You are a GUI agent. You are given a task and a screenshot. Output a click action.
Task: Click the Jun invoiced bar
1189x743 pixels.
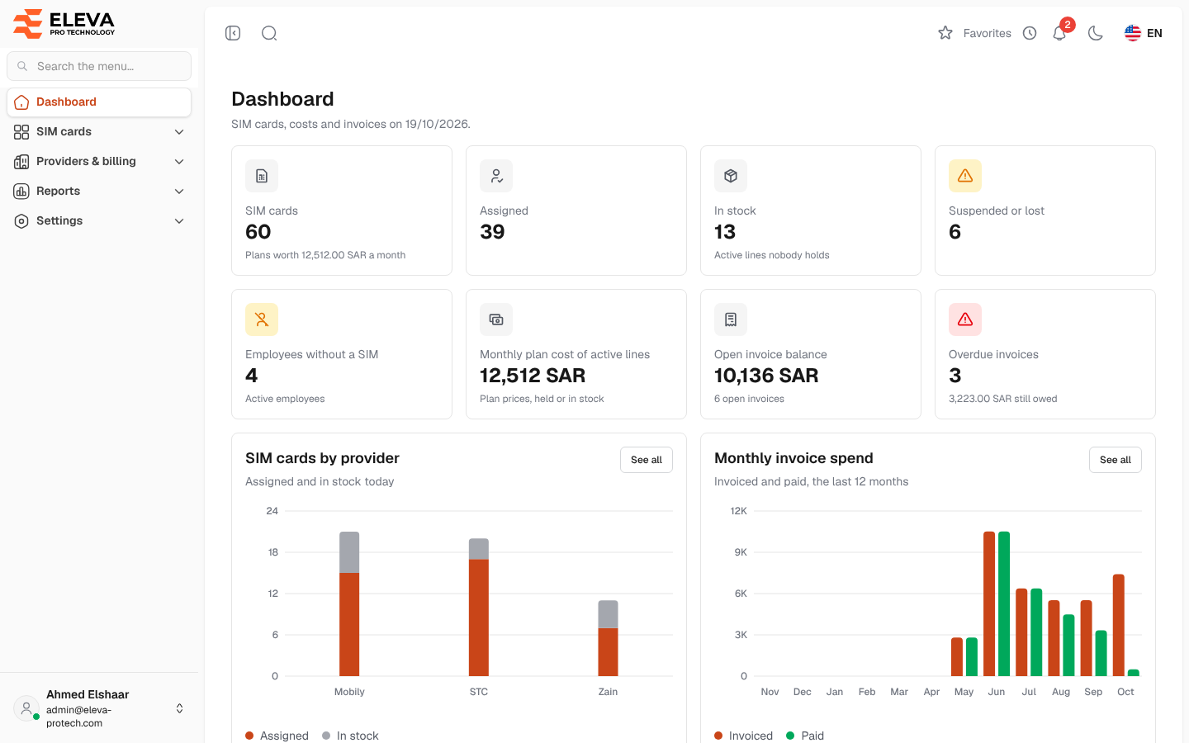tap(989, 603)
